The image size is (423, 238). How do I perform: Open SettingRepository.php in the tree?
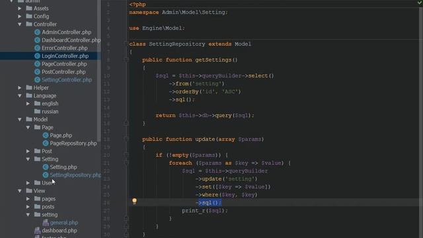[x=75, y=175]
